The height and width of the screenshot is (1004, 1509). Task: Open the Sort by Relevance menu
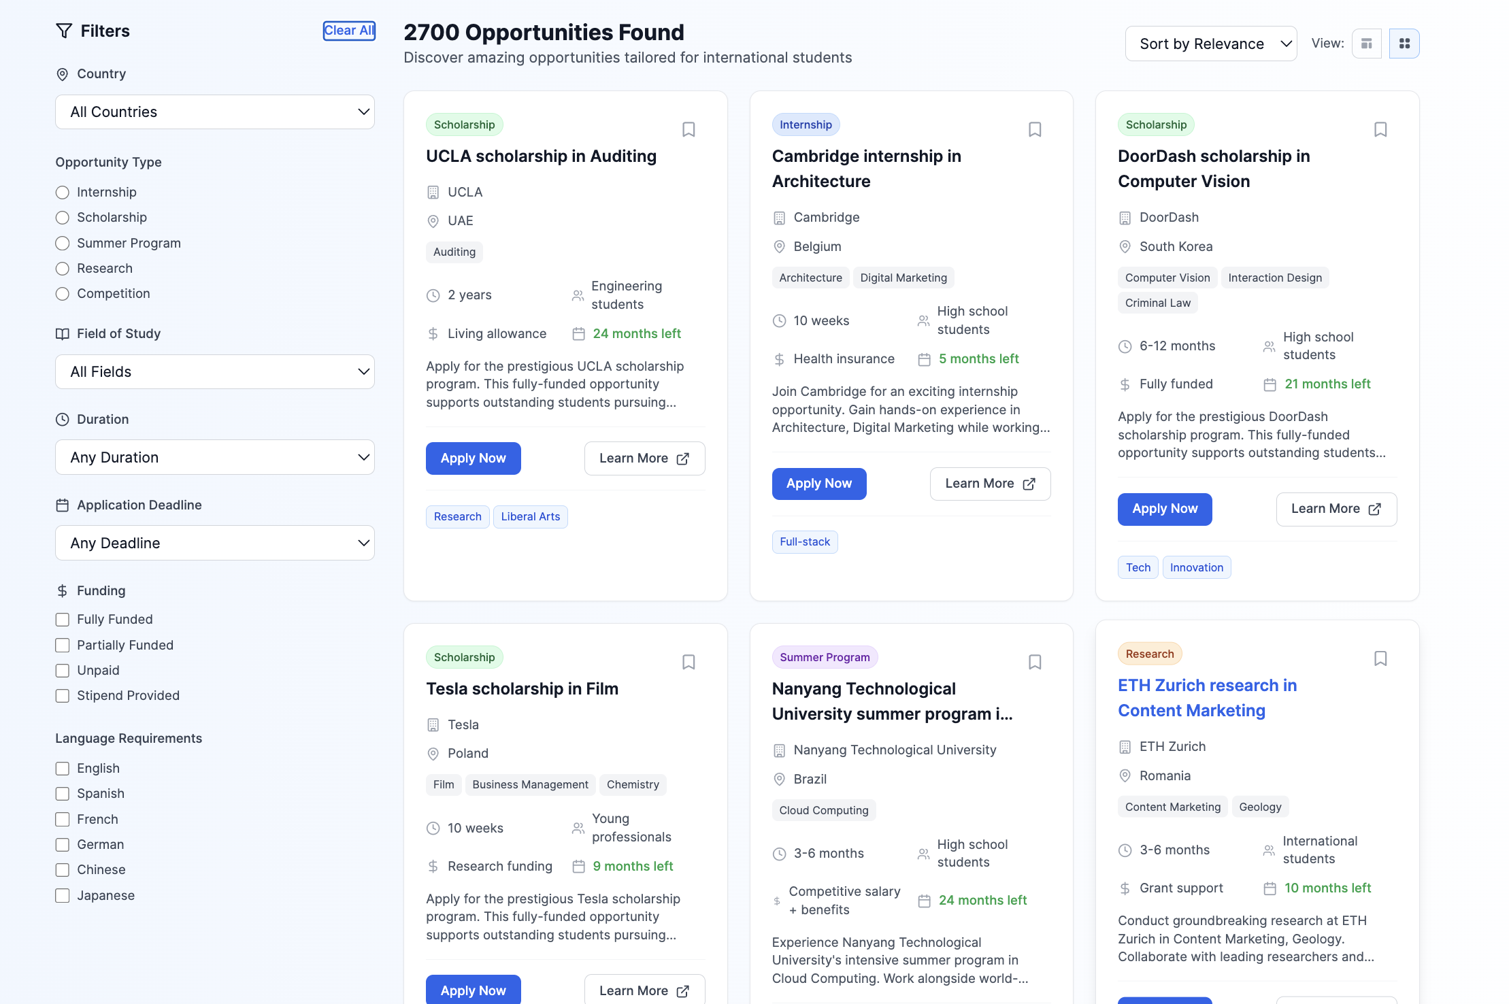pyautogui.click(x=1210, y=44)
